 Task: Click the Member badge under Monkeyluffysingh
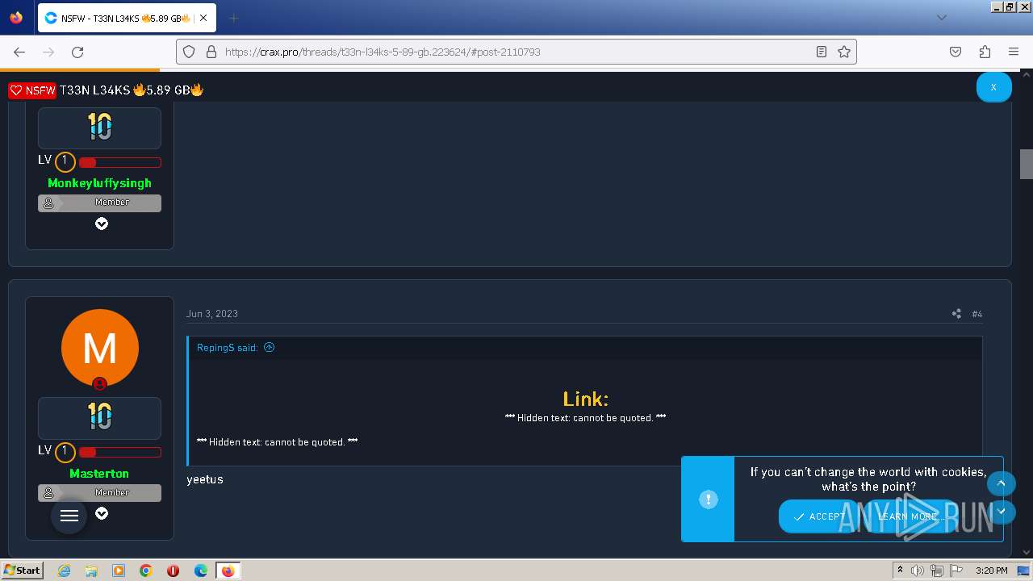[x=99, y=203]
